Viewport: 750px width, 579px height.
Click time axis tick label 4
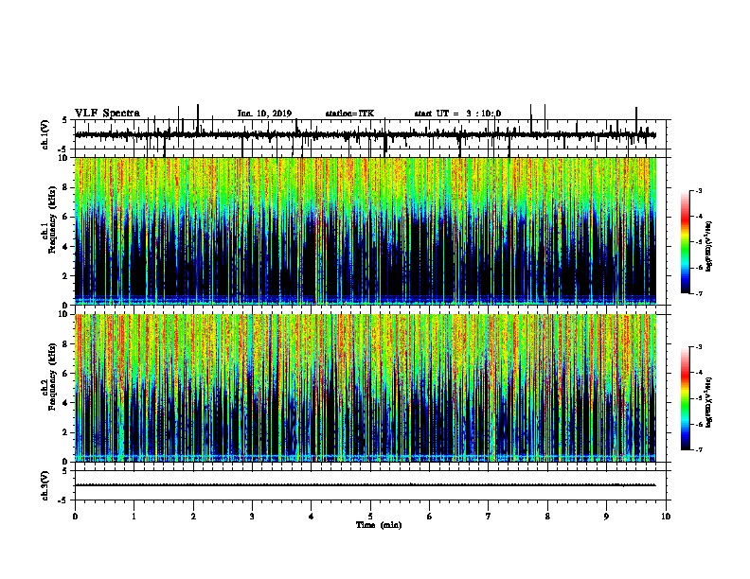[x=312, y=517]
